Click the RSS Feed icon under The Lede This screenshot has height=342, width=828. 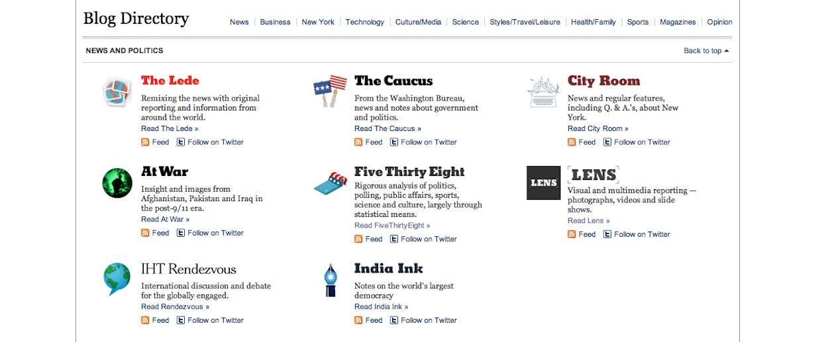point(145,142)
